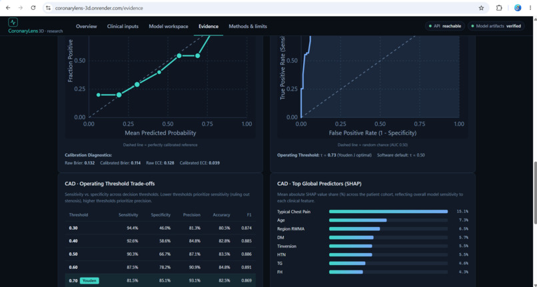Go to Methods & limits tab
Screen dimensions: 537x287
click(248, 27)
